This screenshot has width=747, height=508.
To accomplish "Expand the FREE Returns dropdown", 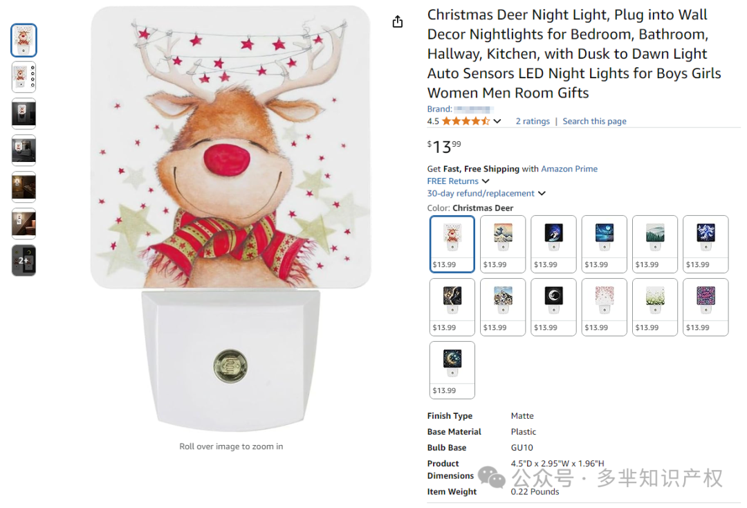I will point(486,181).
